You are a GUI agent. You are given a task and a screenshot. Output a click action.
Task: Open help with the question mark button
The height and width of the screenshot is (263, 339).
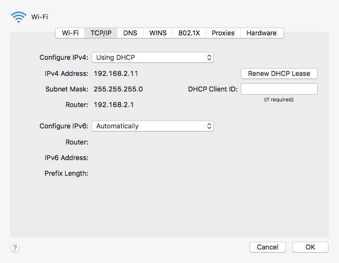point(15,248)
